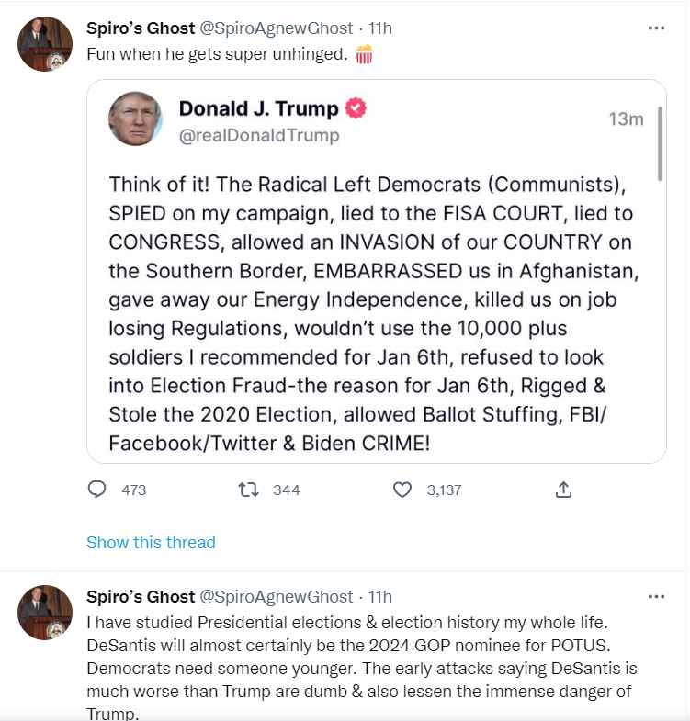
Task: Click the verified badge next to Donald J. Trump
Action: tap(356, 108)
